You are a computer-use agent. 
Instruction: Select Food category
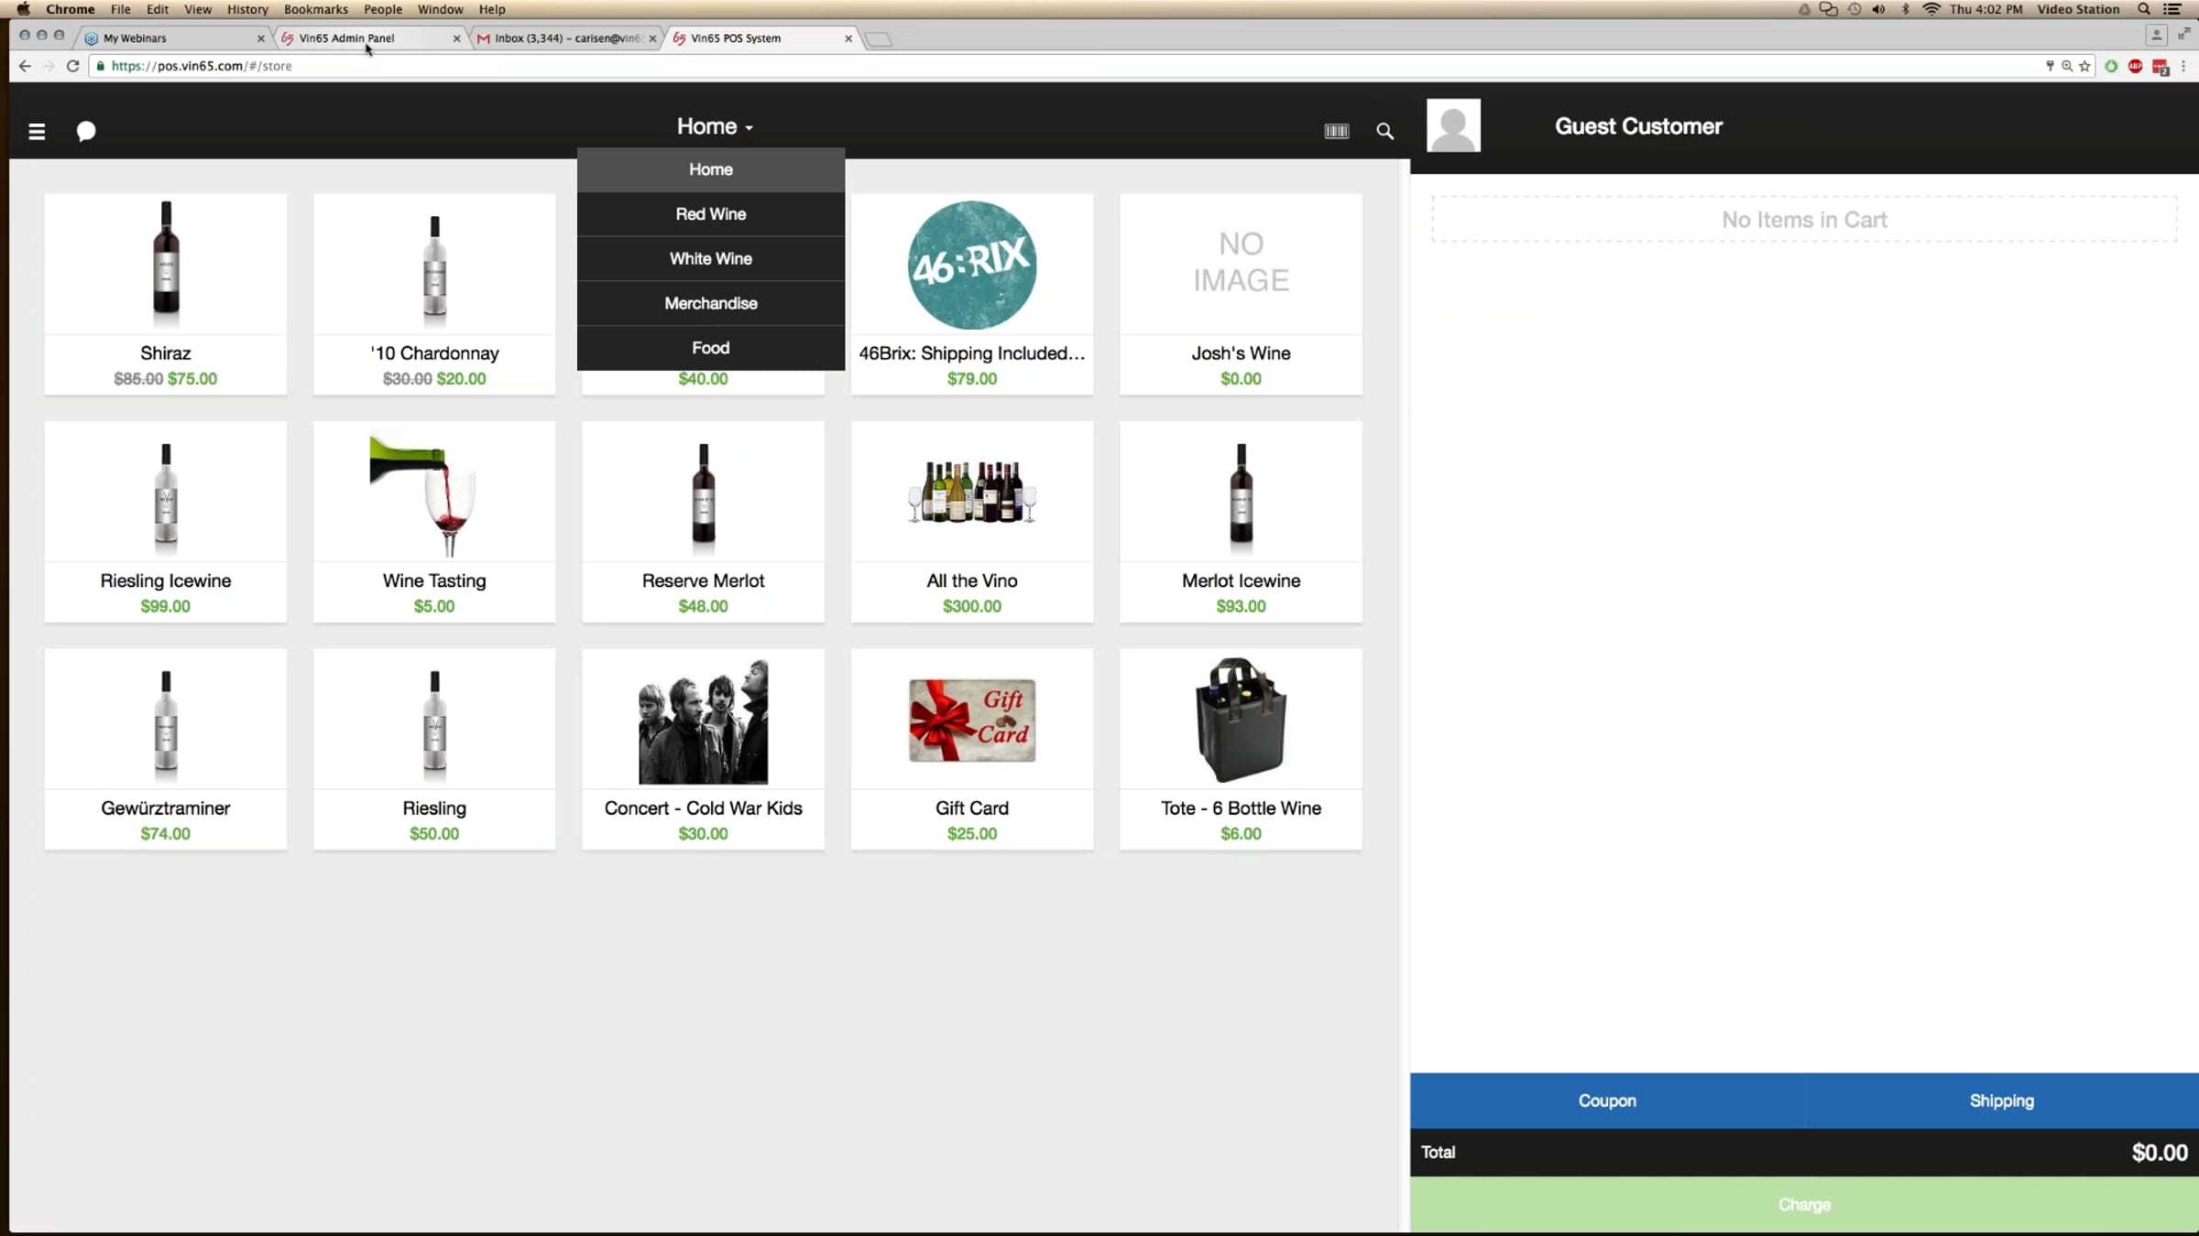tap(711, 348)
